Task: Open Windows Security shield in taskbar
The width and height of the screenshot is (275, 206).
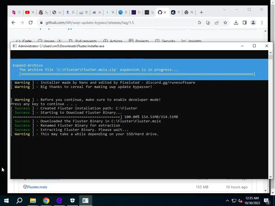Action: point(73,201)
